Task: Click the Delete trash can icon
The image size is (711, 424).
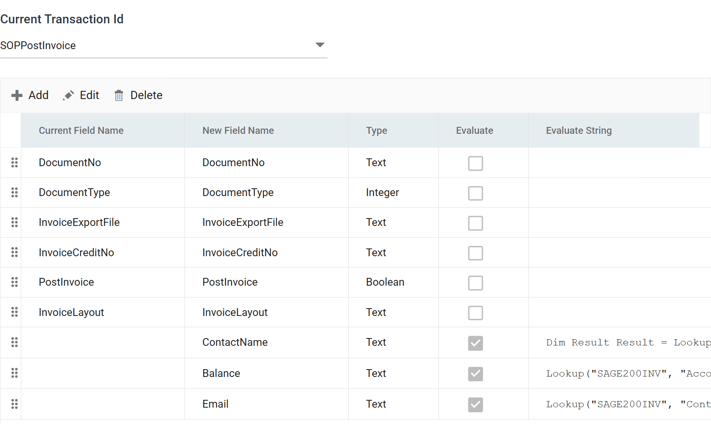Action: click(x=119, y=95)
